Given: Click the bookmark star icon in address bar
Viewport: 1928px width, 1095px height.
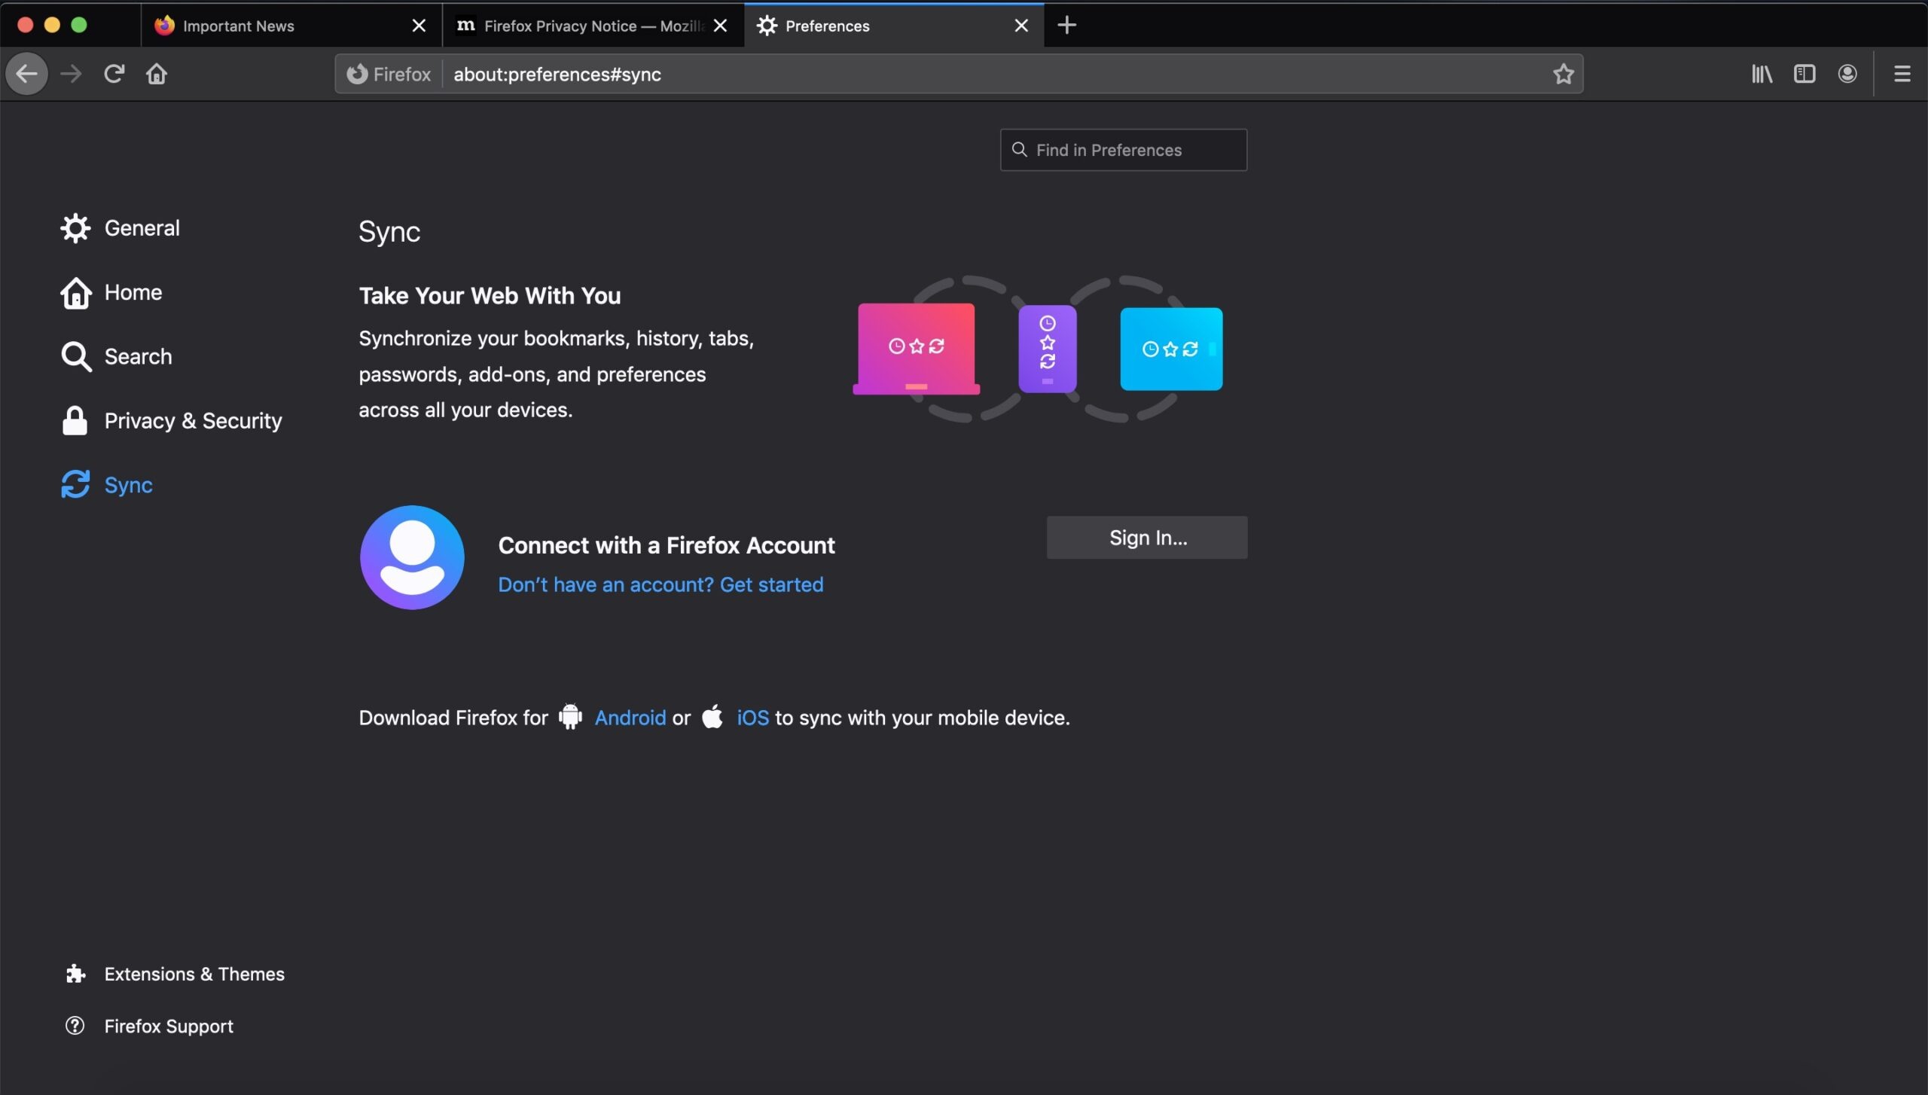Looking at the screenshot, I should pyautogui.click(x=1563, y=73).
